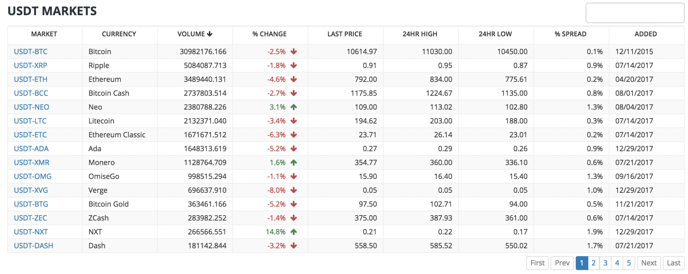Click Bitcoin last price 10614.97

[362, 51]
